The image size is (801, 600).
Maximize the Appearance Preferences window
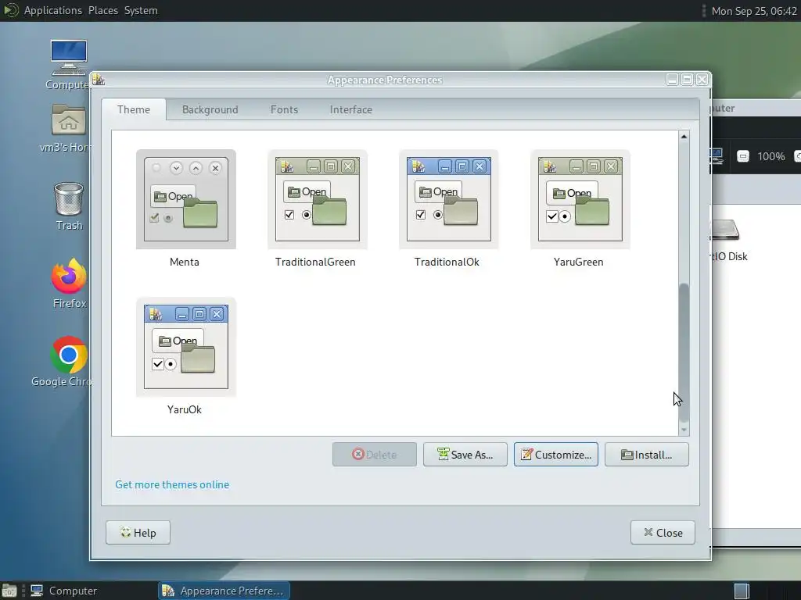click(687, 80)
